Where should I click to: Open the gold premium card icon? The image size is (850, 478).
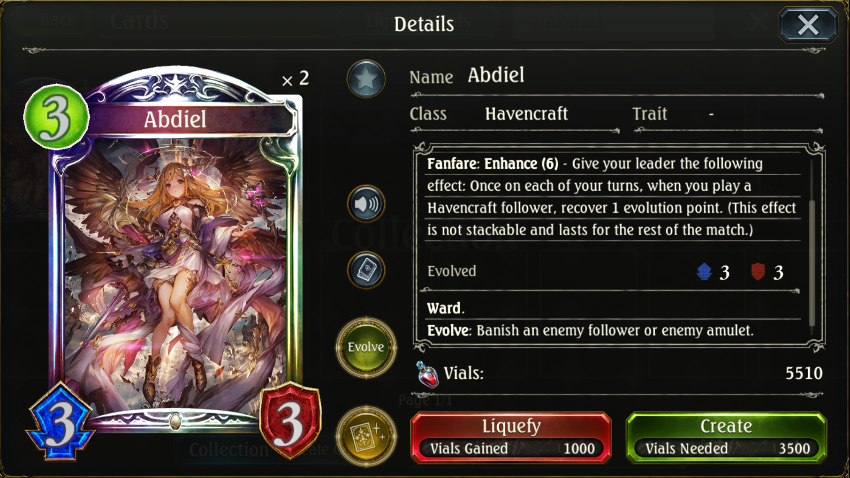point(366,436)
